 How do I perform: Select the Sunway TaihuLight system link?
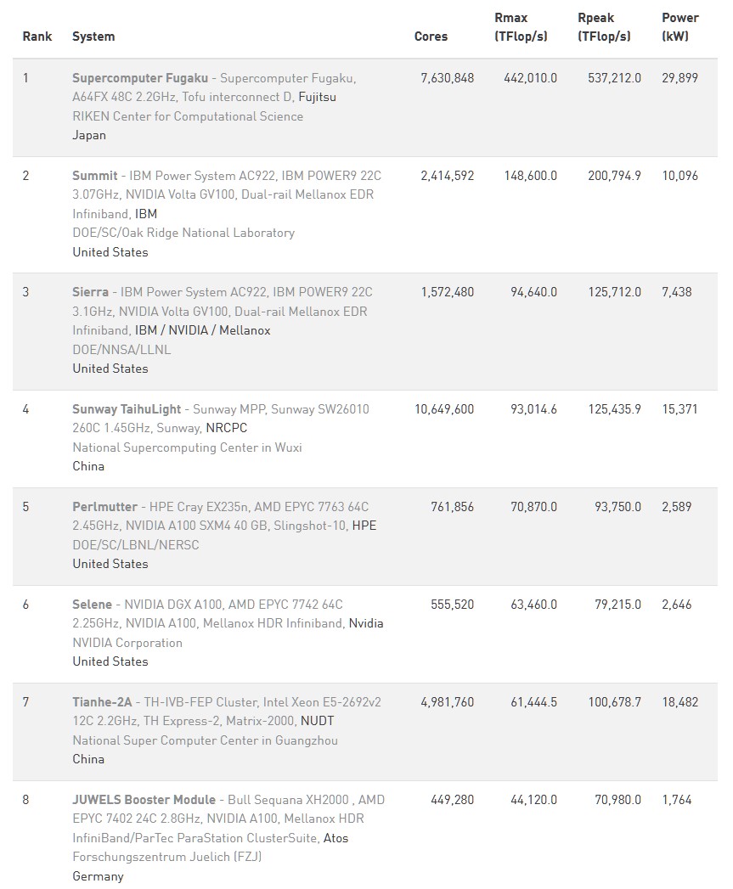coord(126,409)
